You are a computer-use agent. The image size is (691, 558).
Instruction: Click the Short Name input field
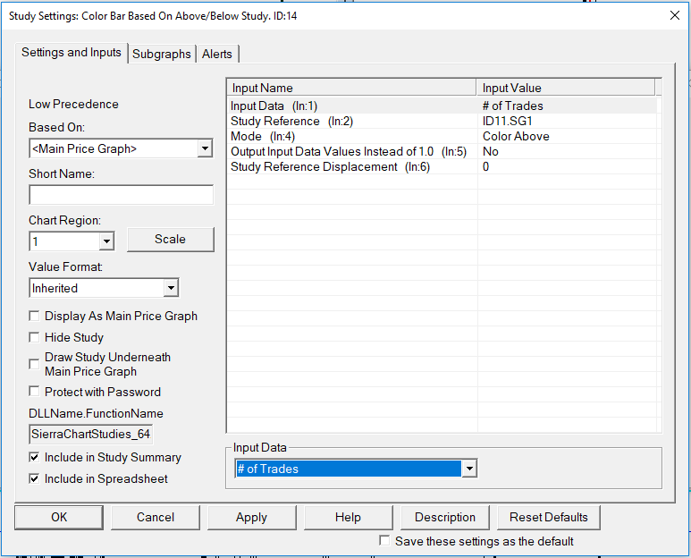[x=122, y=195]
